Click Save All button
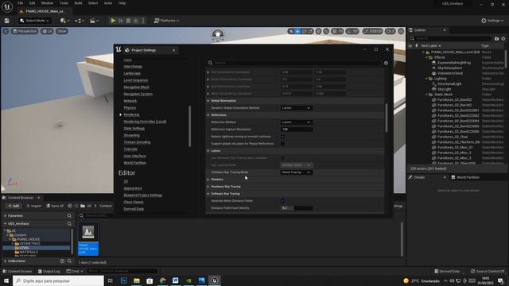 pyautogui.click(x=55, y=206)
